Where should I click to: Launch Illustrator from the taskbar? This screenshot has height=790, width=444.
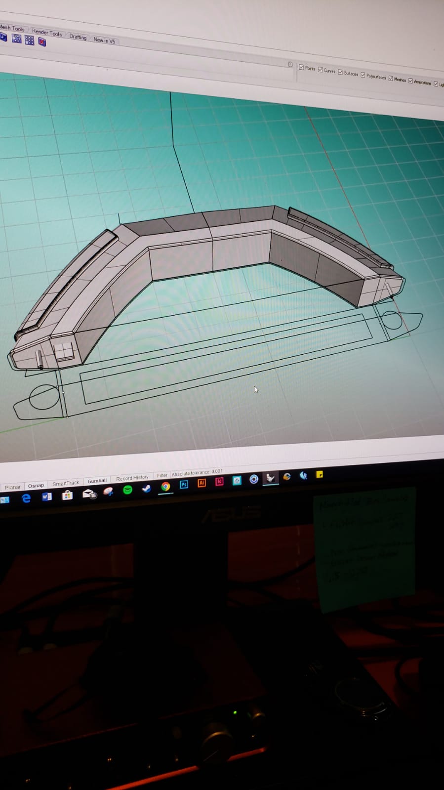pos(202,483)
